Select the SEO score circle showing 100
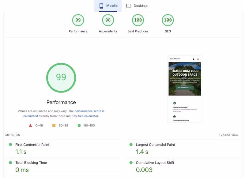The width and height of the screenshot is (245, 178). pos(168,20)
